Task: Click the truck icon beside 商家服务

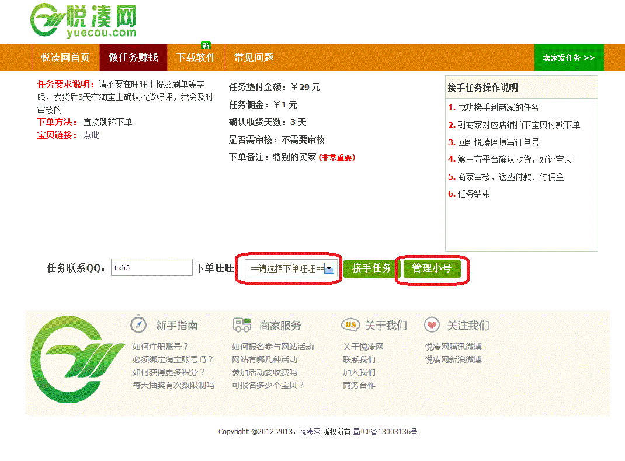Action: click(242, 325)
